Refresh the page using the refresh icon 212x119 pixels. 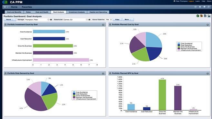pos(195,7)
